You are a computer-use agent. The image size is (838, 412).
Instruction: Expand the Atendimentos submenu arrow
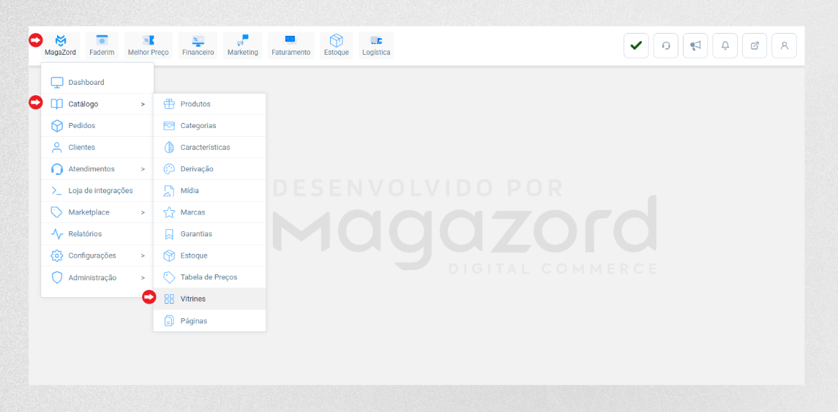point(143,169)
